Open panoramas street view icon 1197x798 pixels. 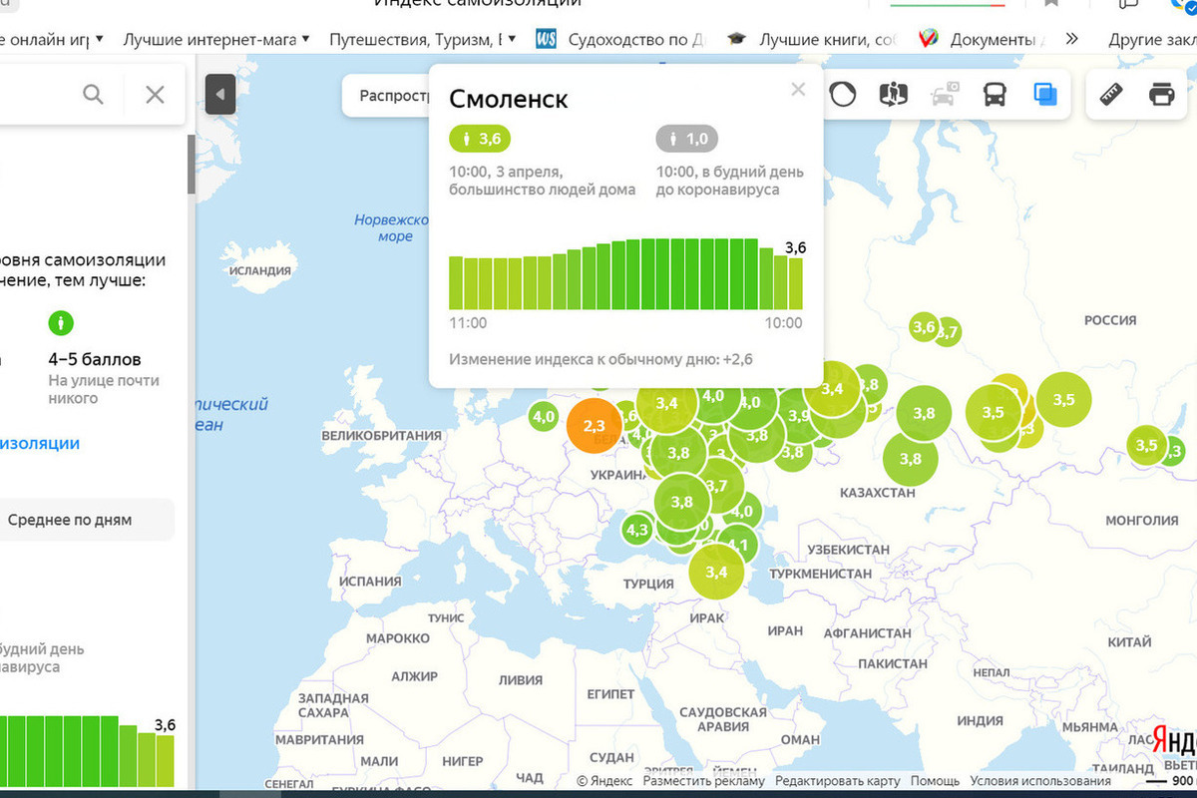(893, 95)
